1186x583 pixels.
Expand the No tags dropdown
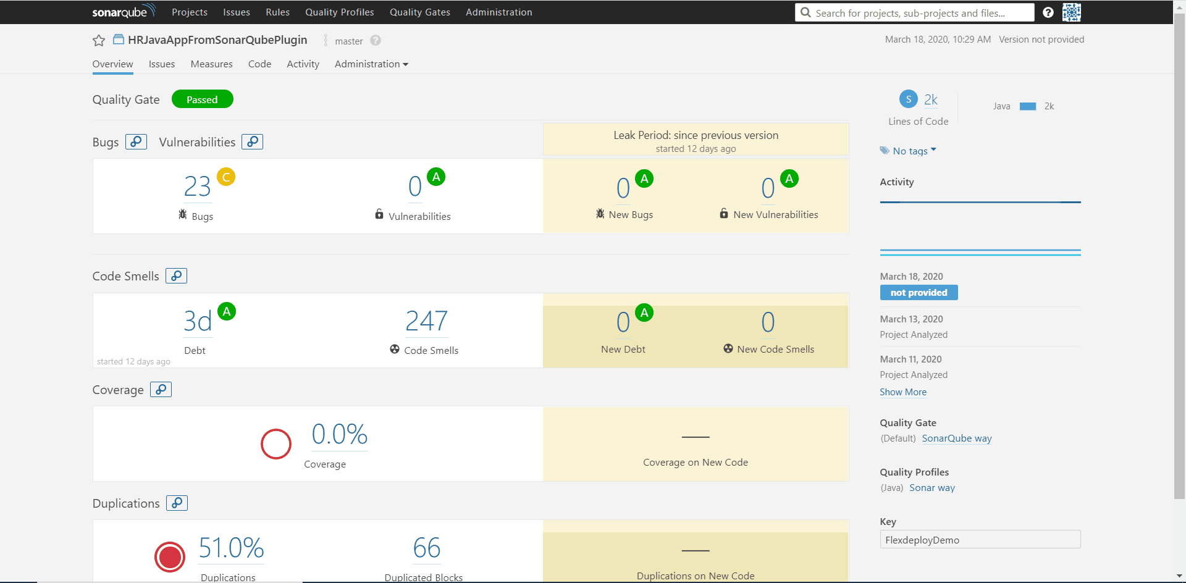909,151
